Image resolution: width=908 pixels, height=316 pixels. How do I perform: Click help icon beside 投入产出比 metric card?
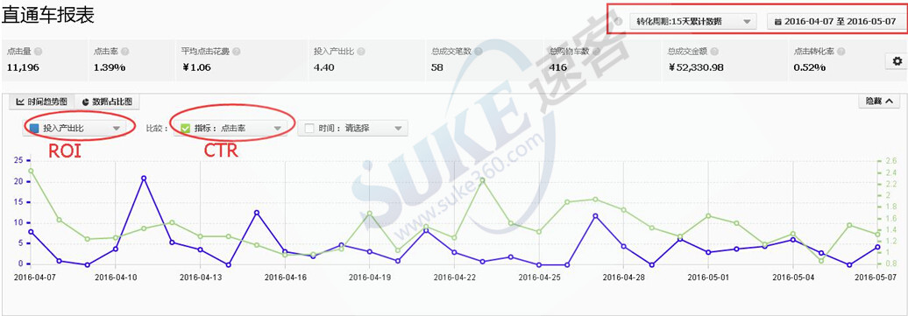pyautogui.click(x=362, y=52)
